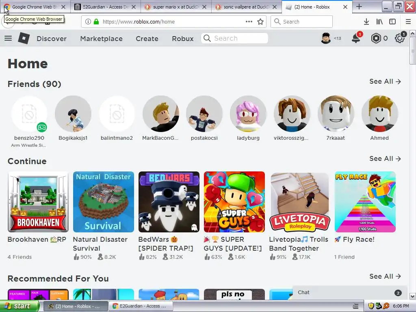Open friend benszlo290's avatar
416x312 pixels.
pyautogui.click(x=29, y=114)
